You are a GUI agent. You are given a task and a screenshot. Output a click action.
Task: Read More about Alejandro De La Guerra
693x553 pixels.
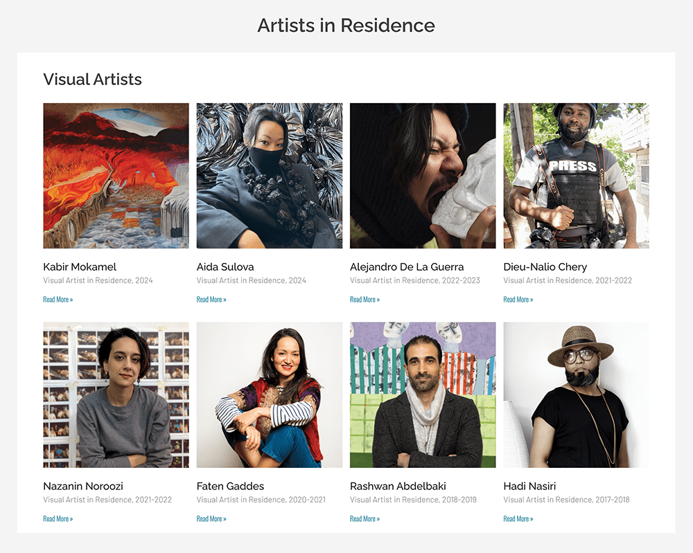tap(365, 299)
